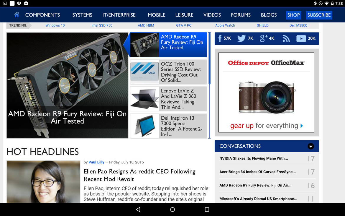Click the 'AMD Radeon R9 Fury Review' image caption
This screenshot has width=345, height=216.
point(67,117)
